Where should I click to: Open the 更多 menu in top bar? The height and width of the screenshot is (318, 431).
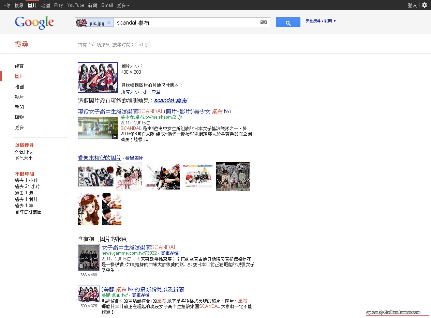click(x=123, y=5)
